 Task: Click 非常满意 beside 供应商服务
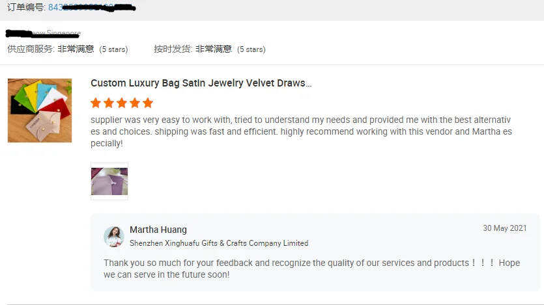coord(76,49)
